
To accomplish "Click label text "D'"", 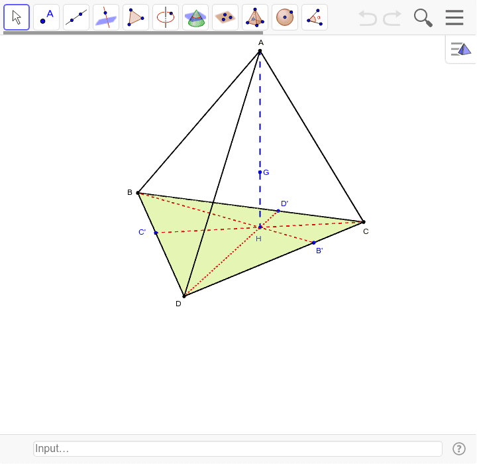I will (284, 203).
